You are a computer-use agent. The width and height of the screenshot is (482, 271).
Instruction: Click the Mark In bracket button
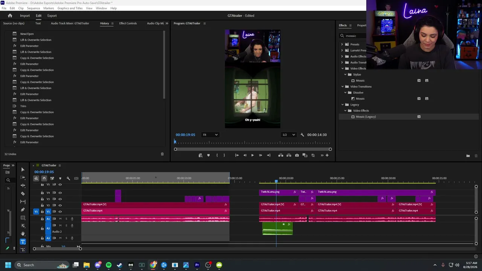coord(217,155)
